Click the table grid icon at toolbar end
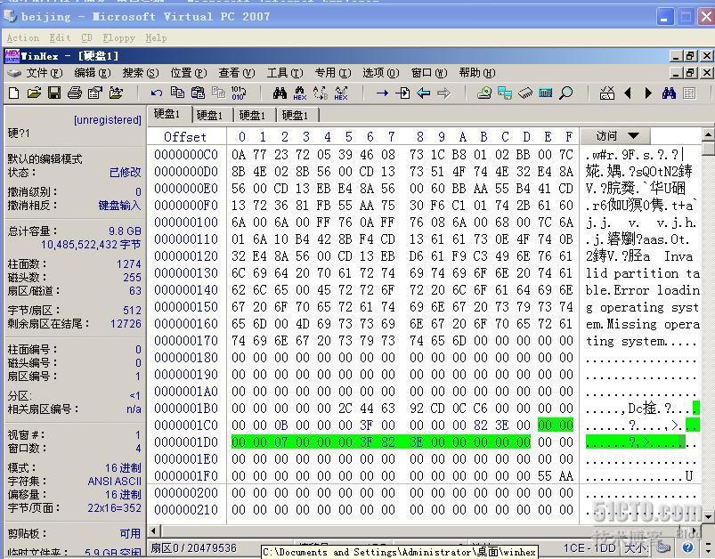Image resolution: width=715 pixels, height=559 pixels. point(689,93)
